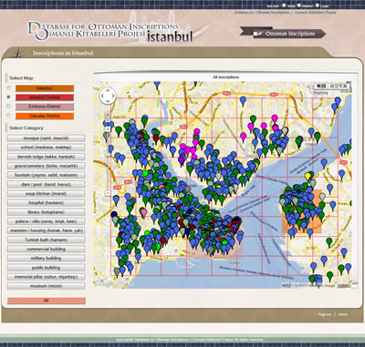Pan the map up with the arrow control
The image size is (365, 347).
click(108, 91)
